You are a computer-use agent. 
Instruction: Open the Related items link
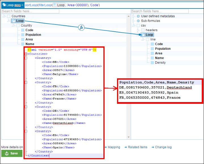(137, 147)
